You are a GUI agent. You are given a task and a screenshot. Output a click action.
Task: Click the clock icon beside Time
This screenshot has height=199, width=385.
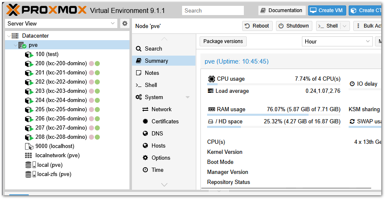[145, 170]
